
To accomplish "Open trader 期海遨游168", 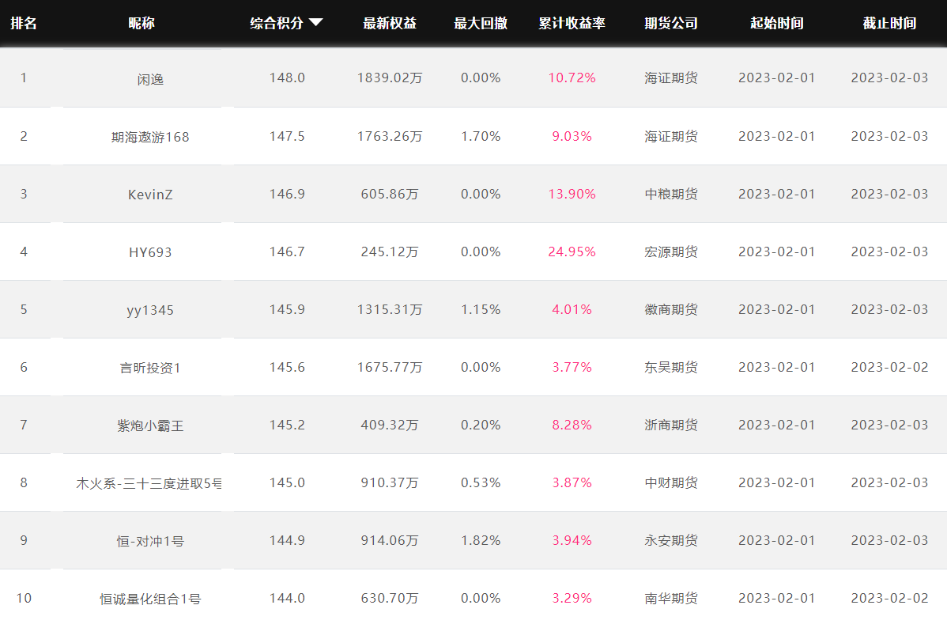I will 150,137.
